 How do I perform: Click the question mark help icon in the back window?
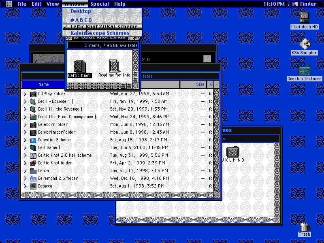(x=207, y=59)
